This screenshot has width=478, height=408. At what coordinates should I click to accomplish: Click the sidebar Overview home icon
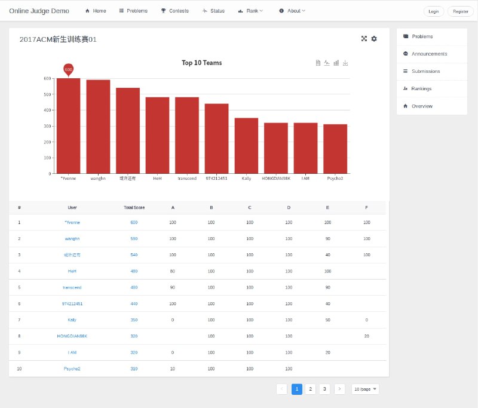406,106
